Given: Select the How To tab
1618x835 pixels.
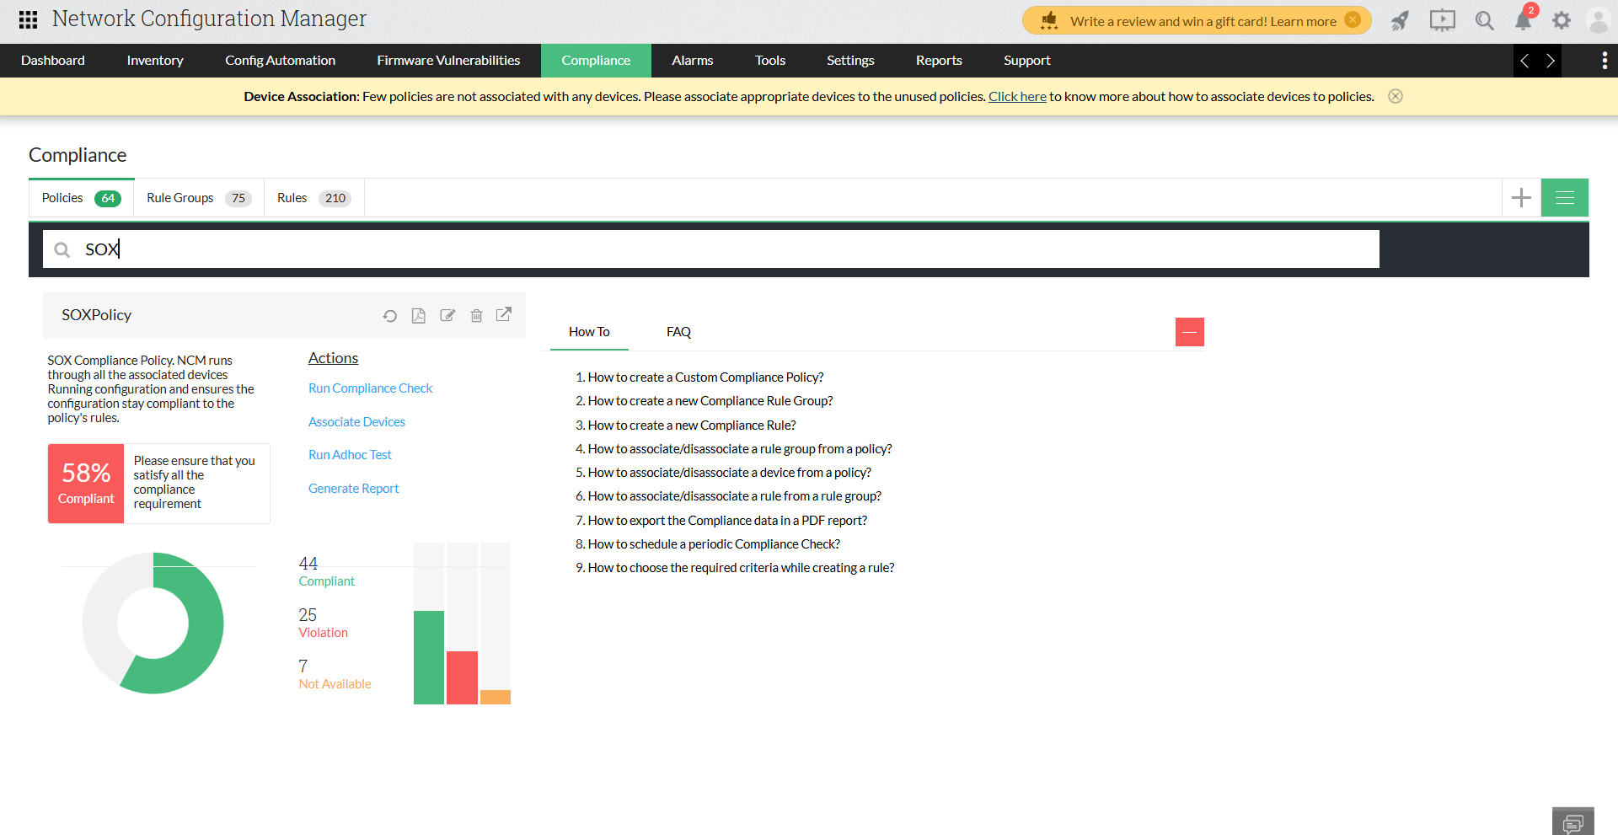Looking at the screenshot, I should (589, 332).
